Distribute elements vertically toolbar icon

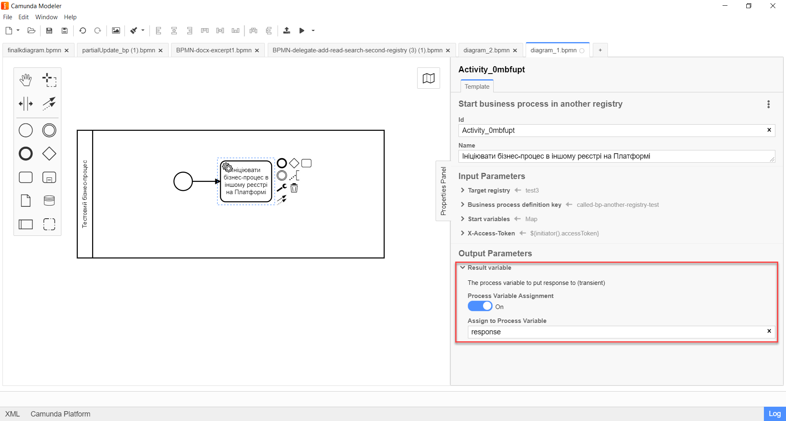tap(269, 31)
